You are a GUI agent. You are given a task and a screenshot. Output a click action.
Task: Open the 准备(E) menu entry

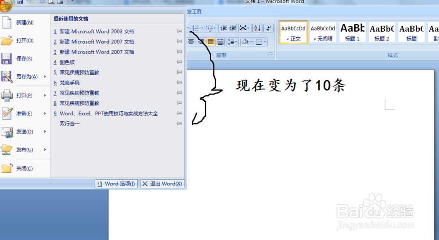click(25, 113)
